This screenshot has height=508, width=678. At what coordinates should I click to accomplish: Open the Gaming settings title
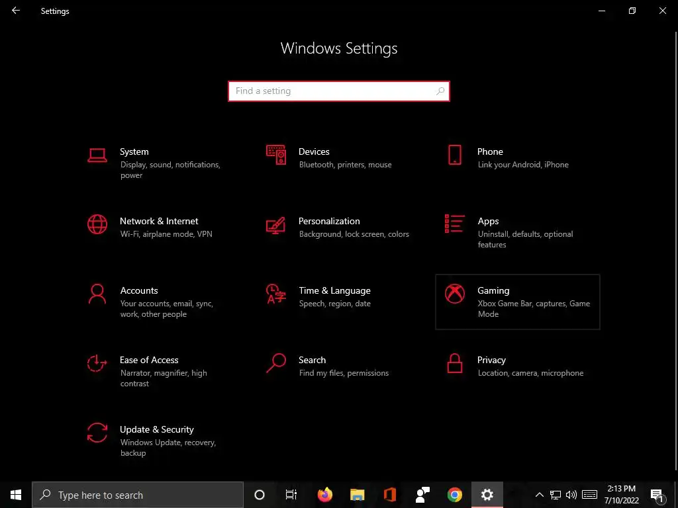[x=493, y=291]
